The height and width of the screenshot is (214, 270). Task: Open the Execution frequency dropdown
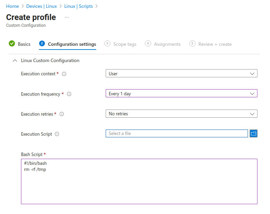pyautogui.click(x=181, y=94)
